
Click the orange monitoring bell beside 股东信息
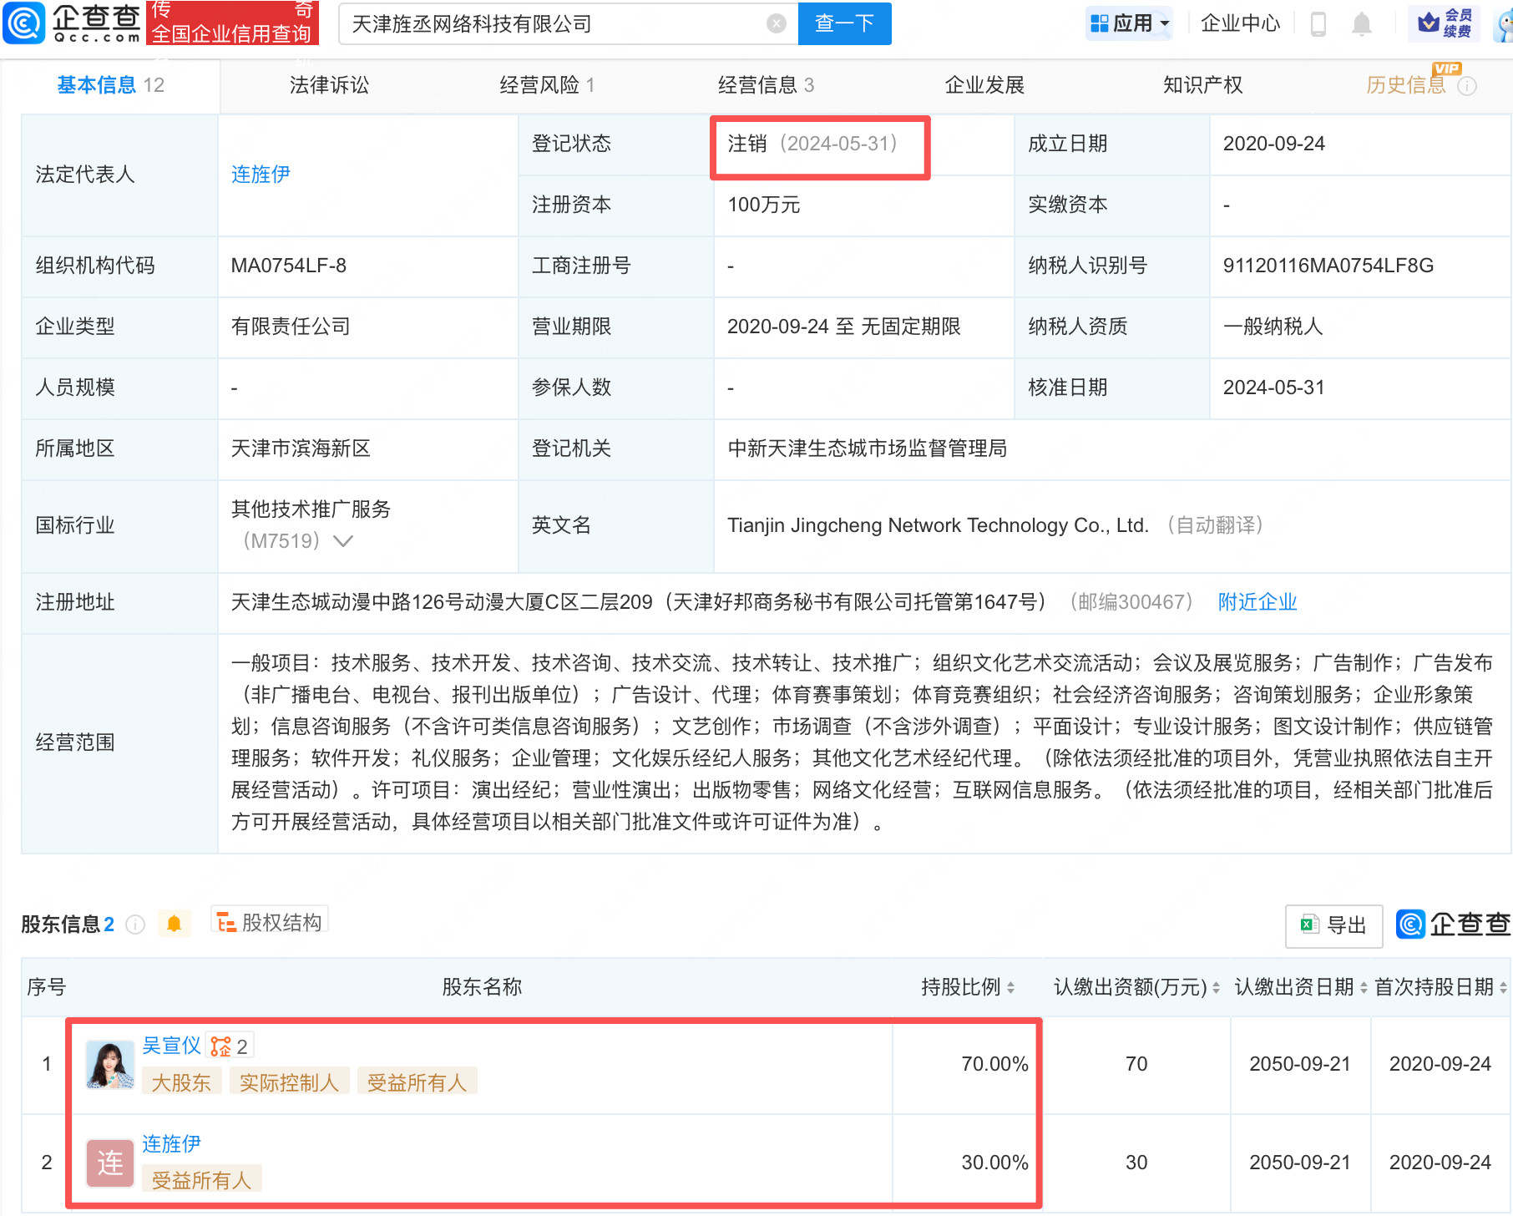pos(175,924)
